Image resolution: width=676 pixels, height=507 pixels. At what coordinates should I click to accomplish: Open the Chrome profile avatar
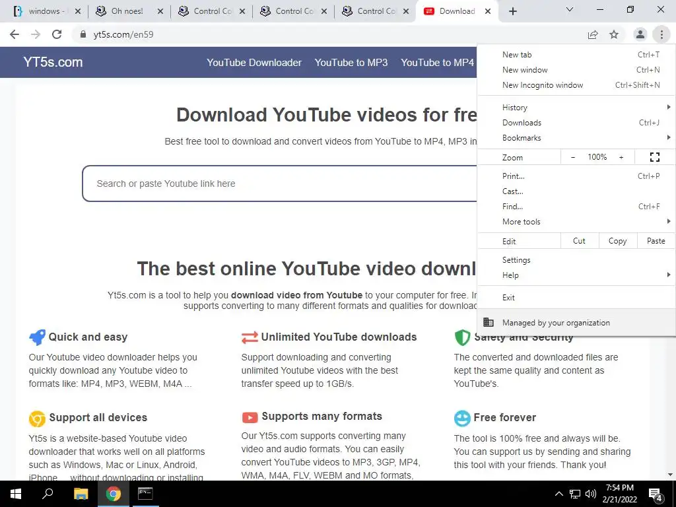pyautogui.click(x=640, y=34)
